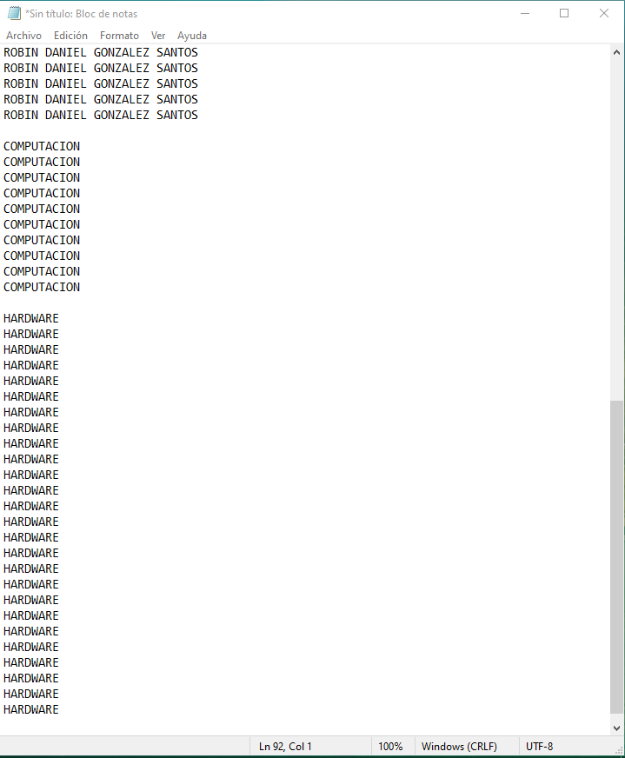The image size is (625, 758).
Task: Click the Ln 92, Col 1 status indicator
Action: tap(285, 747)
